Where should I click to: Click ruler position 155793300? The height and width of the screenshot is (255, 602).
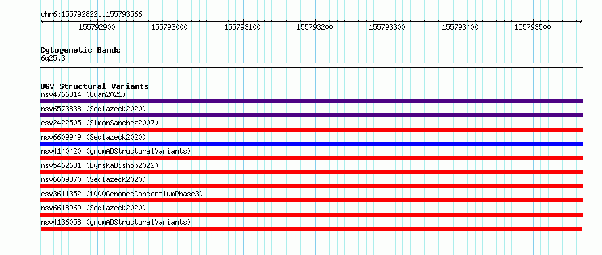click(x=388, y=27)
